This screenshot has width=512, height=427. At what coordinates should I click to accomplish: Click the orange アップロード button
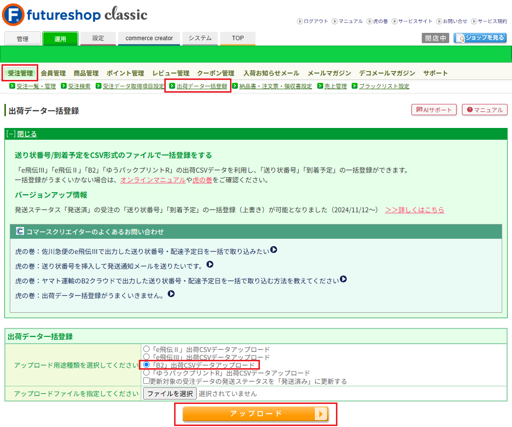pyautogui.click(x=256, y=414)
